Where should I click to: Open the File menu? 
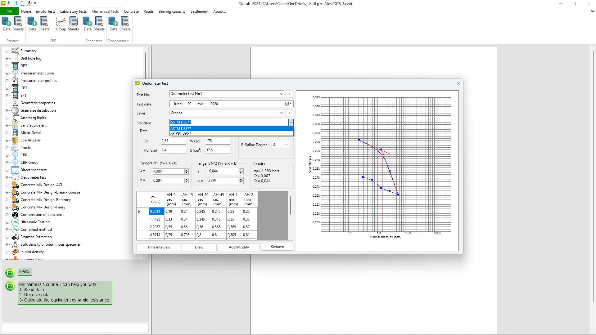(9, 11)
